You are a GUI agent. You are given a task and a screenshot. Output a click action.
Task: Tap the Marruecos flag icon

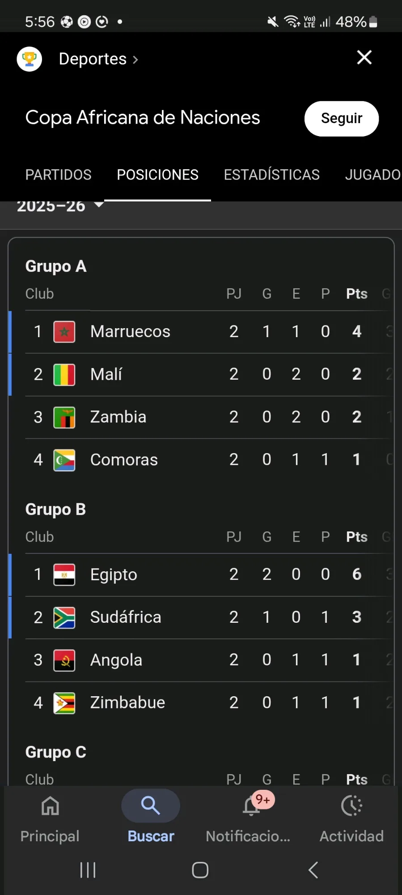64,332
